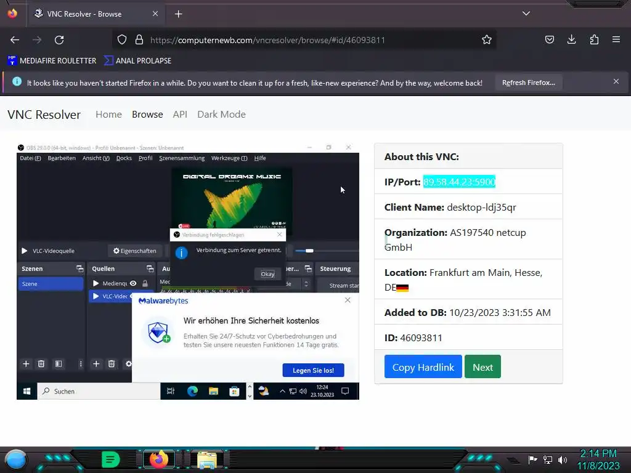Click the Refresh Firefox... button
The width and height of the screenshot is (631, 473).
coord(528,83)
